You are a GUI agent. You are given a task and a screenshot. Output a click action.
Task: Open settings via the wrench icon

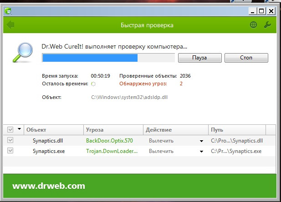[267, 25]
